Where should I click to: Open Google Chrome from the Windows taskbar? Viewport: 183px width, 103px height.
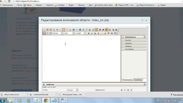(x=46, y=100)
